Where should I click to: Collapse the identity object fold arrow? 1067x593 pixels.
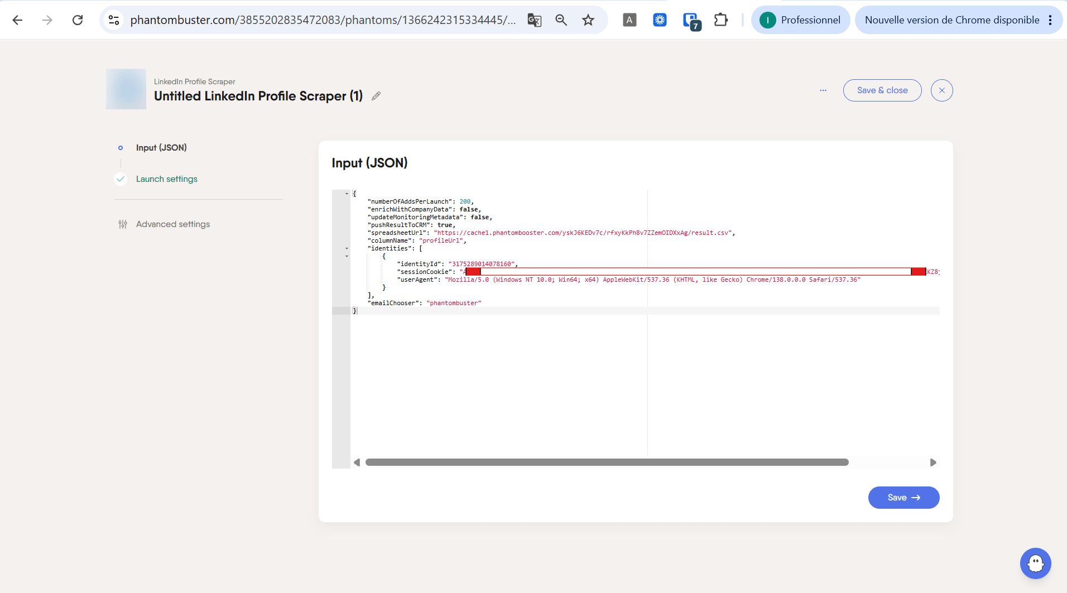tap(347, 257)
